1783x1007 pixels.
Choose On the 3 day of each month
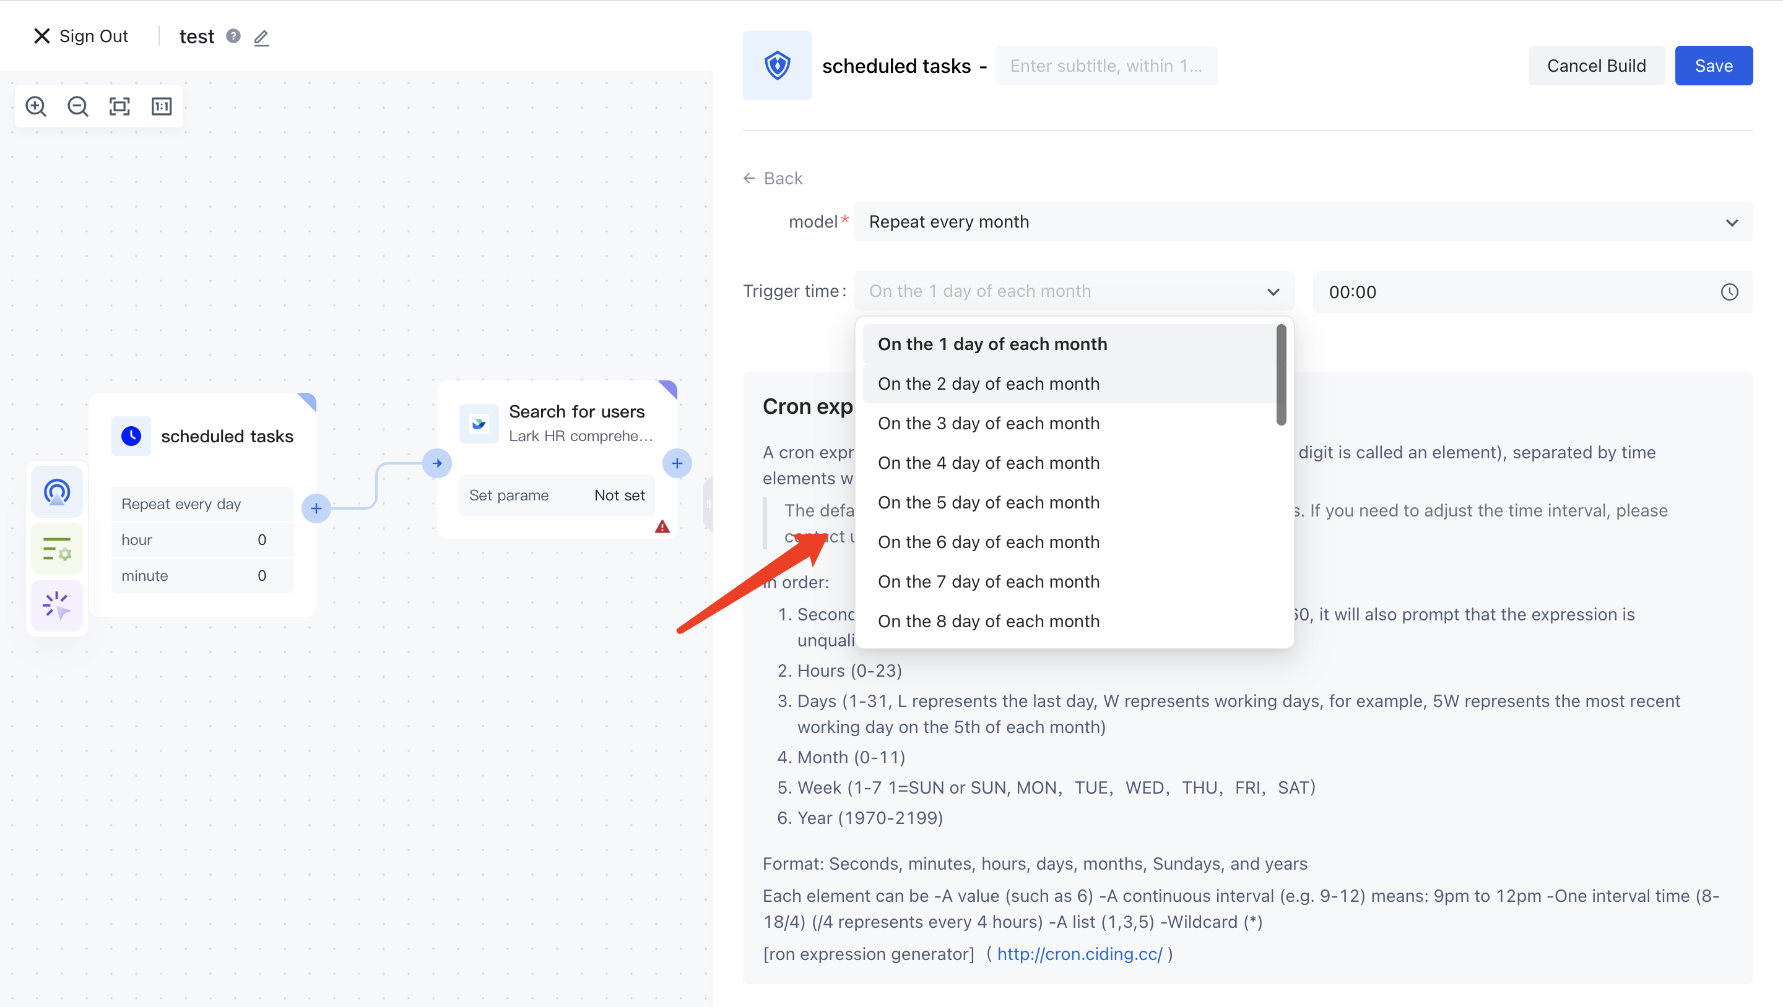pyautogui.click(x=989, y=423)
